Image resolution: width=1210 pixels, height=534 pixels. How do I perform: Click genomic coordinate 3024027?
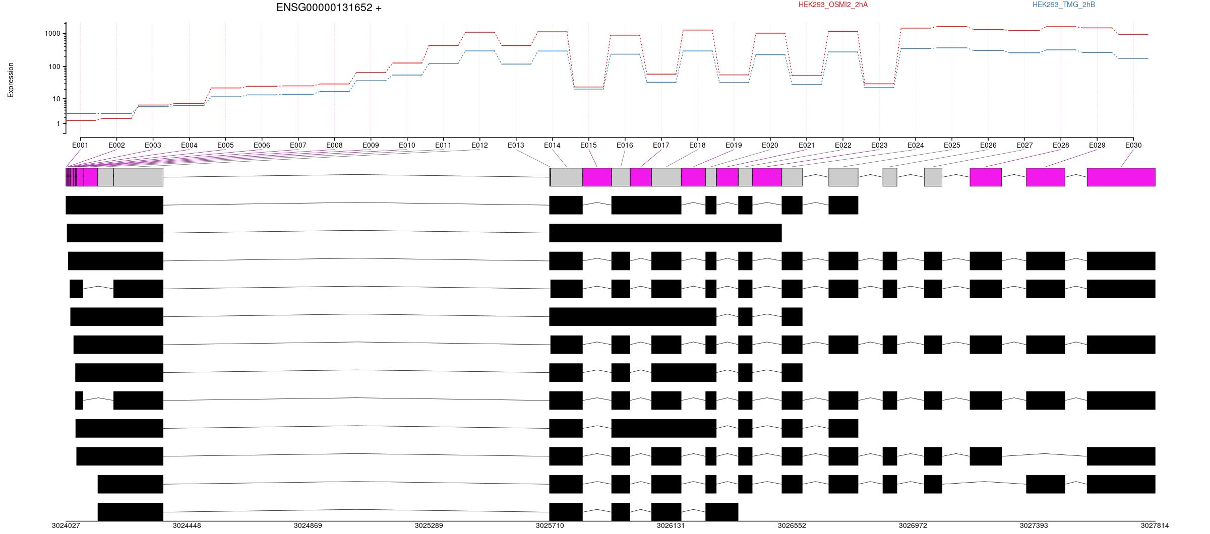pos(66,525)
